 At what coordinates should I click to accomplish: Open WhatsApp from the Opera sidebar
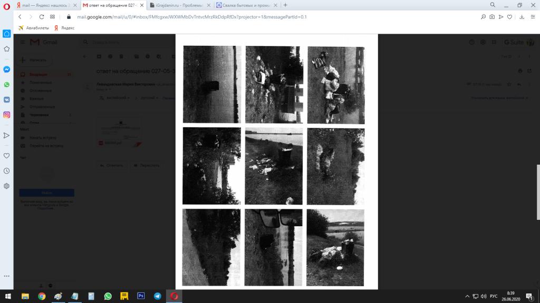(x=7, y=84)
